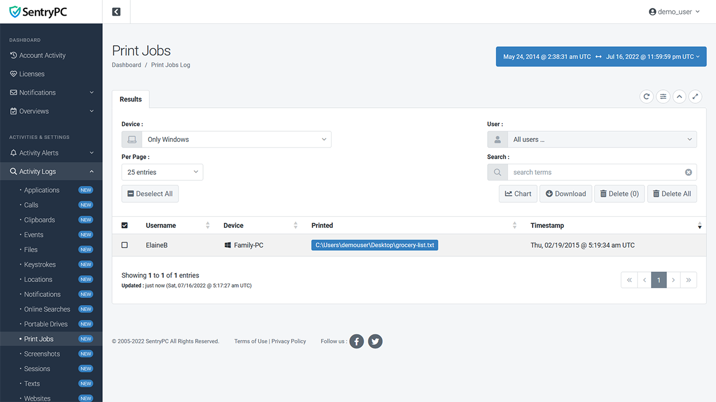Open the grocery-list.txt printed file link

click(375, 245)
